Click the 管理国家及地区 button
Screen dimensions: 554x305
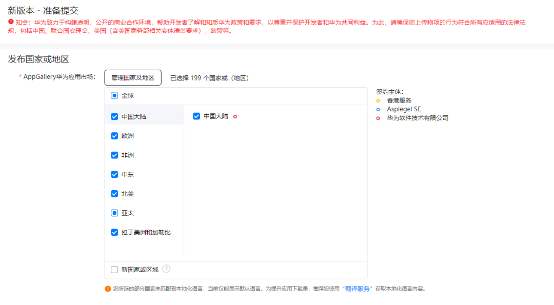click(x=133, y=78)
